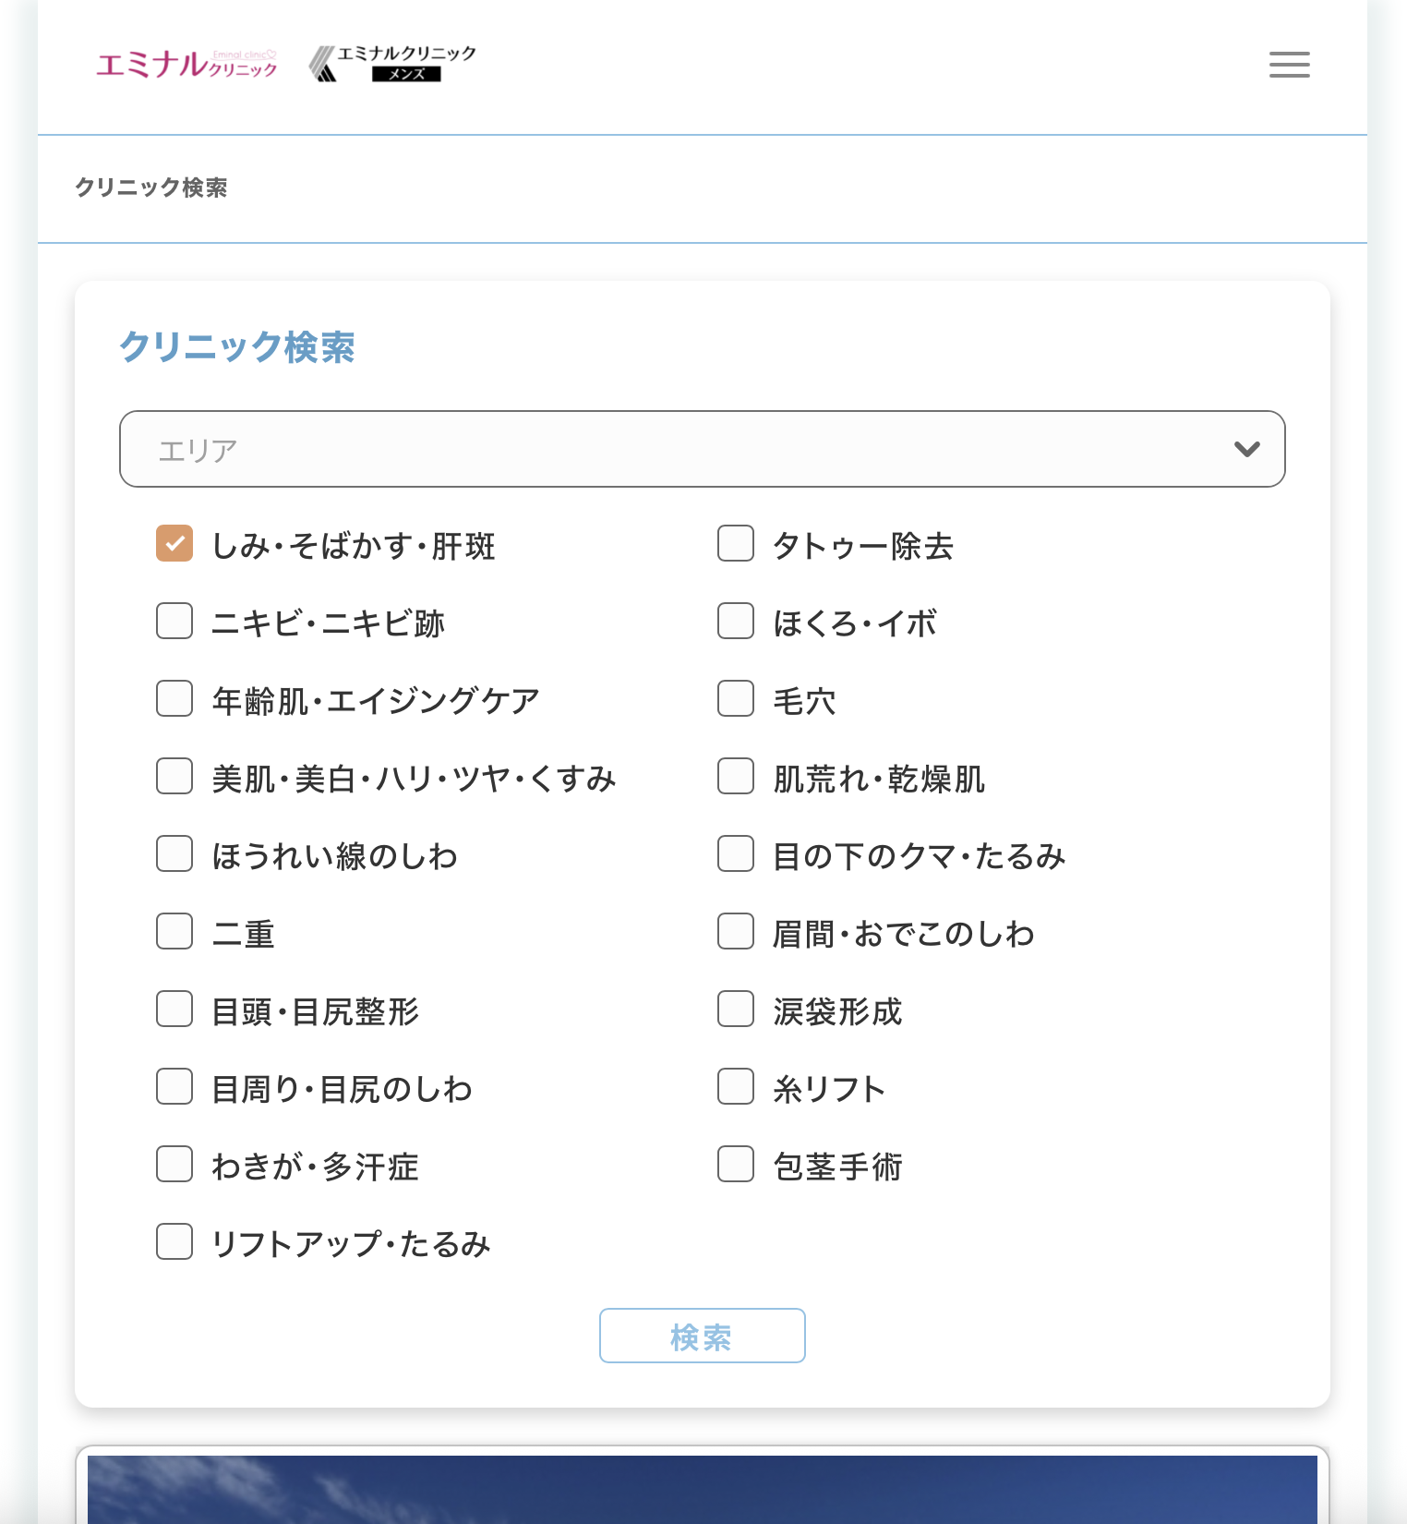
Task: Click the pink Eminal Clinic logo
Action: click(x=186, y=65)
